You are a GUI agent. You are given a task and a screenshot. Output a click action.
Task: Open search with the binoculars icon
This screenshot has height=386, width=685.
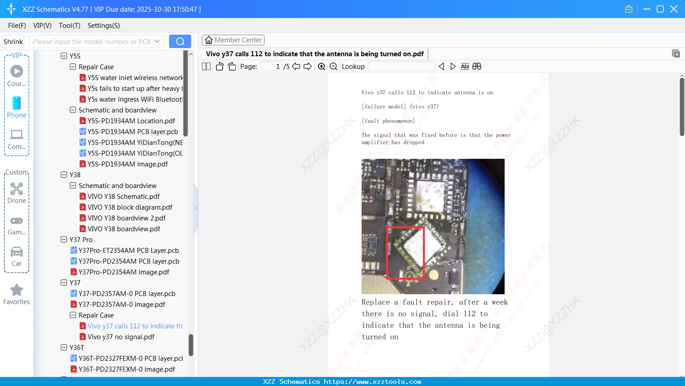(477, 66)
